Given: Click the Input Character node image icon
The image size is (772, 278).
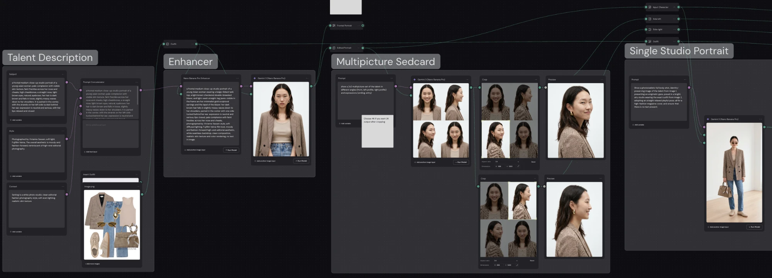Looking at the screenshot, I should 650,7.
